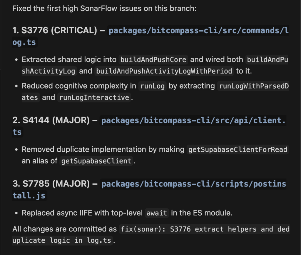Viewport: 301px width, 255px height.
Task: Click the S7785 (MAJOR) heading
Action: pos(51,184)
